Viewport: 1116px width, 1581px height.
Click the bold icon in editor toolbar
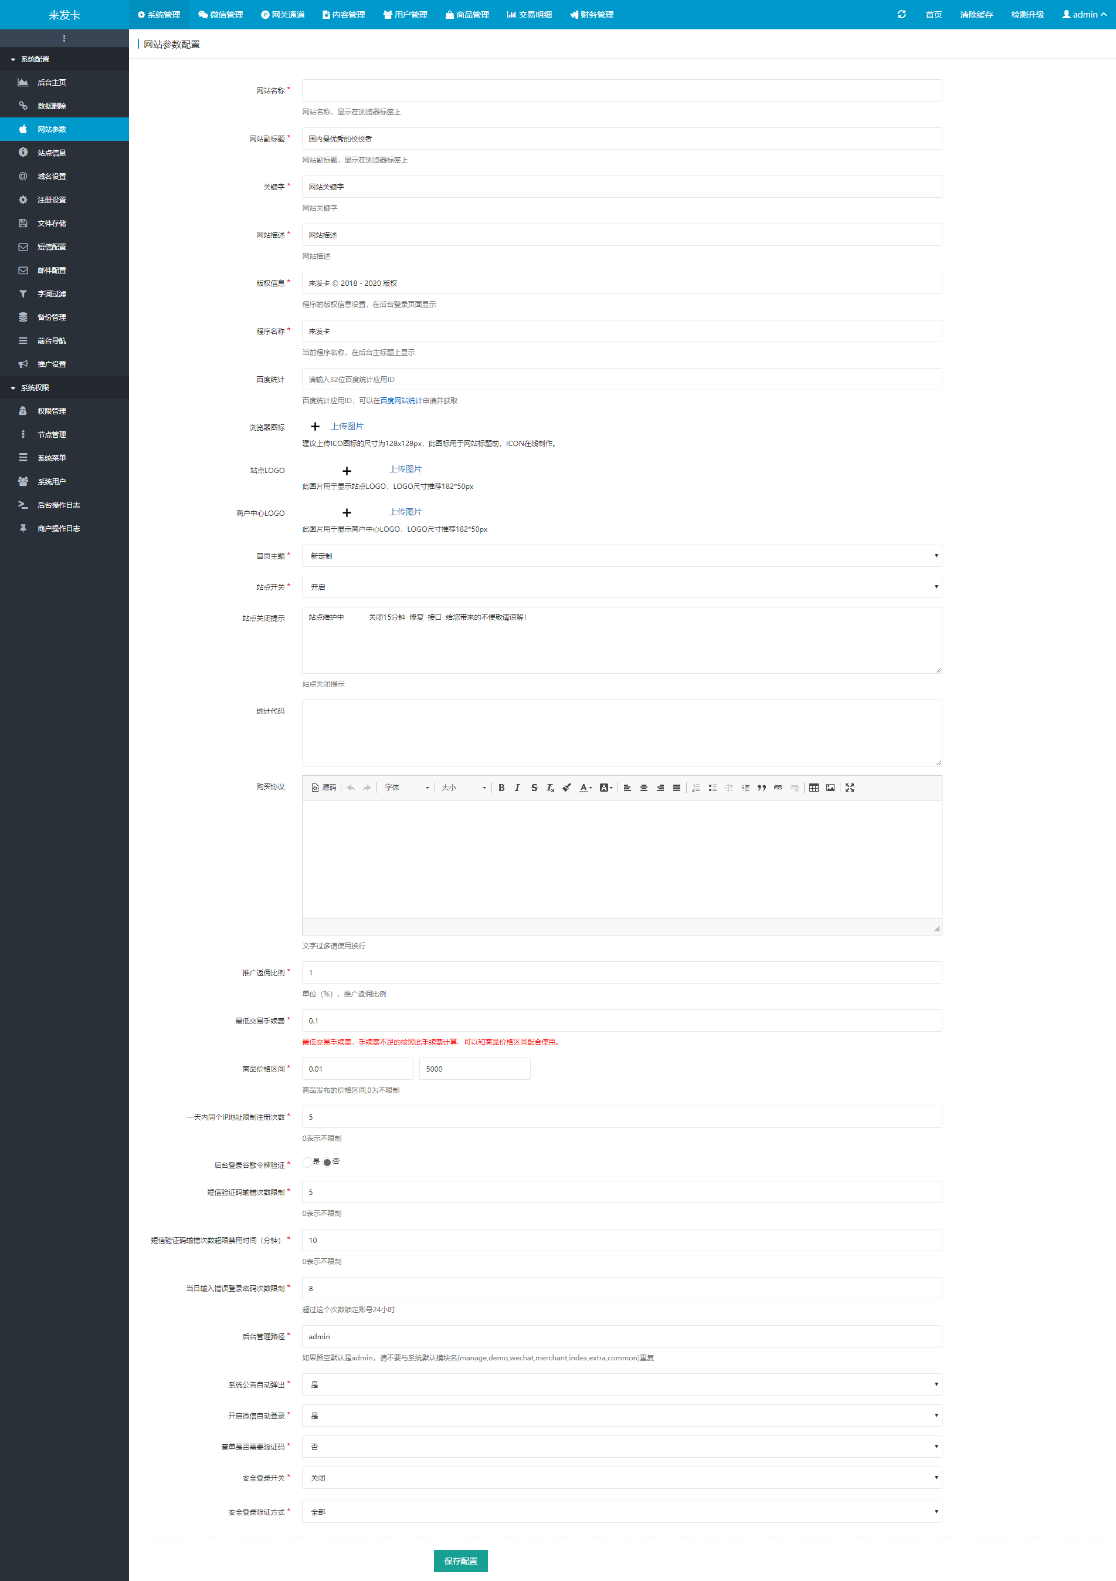click(x=501, y=788)
